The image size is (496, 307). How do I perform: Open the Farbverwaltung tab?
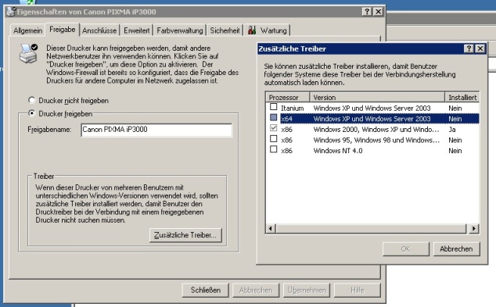[x=180, y=30]
